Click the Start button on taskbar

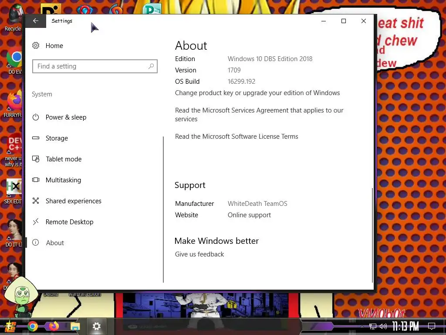[x=10, y=326]
